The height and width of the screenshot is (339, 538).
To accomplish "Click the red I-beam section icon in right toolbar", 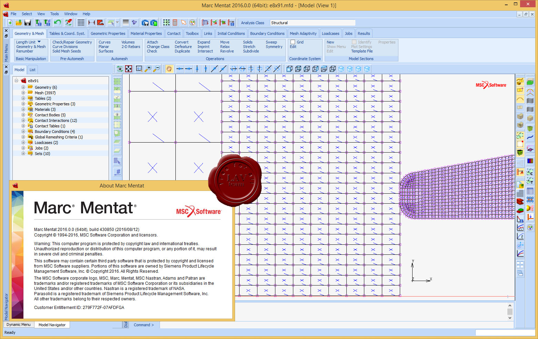I will [x=520, y=201].
